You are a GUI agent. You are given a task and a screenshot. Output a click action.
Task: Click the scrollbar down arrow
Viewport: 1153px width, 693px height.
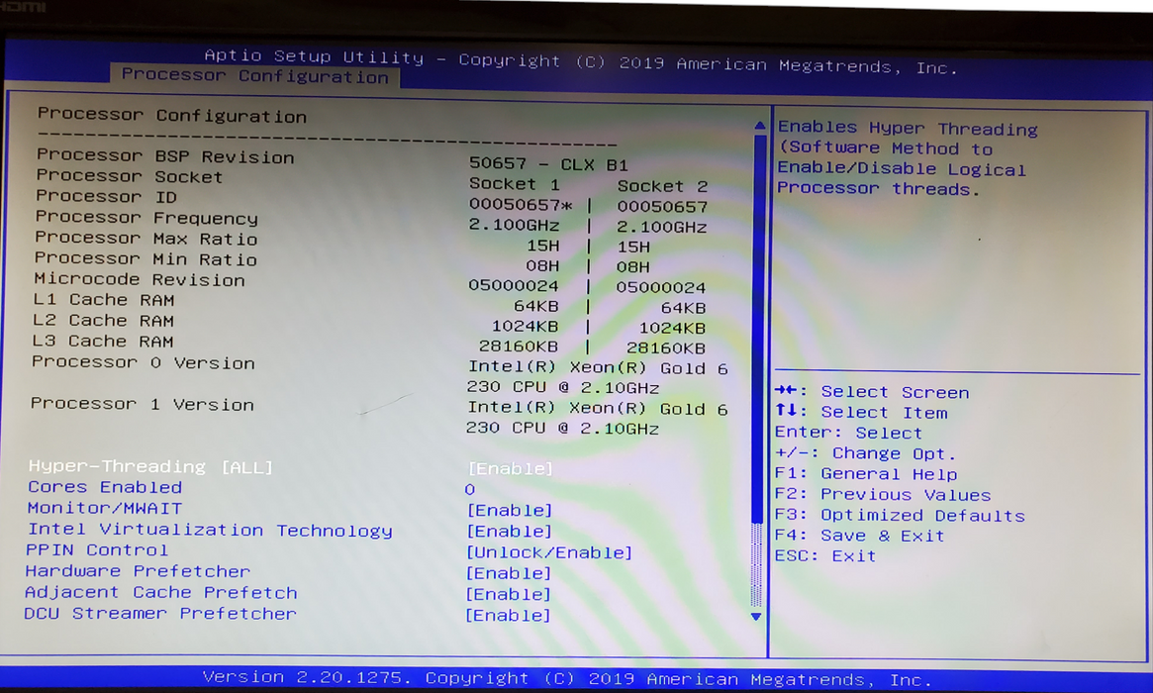pos(757,616)
